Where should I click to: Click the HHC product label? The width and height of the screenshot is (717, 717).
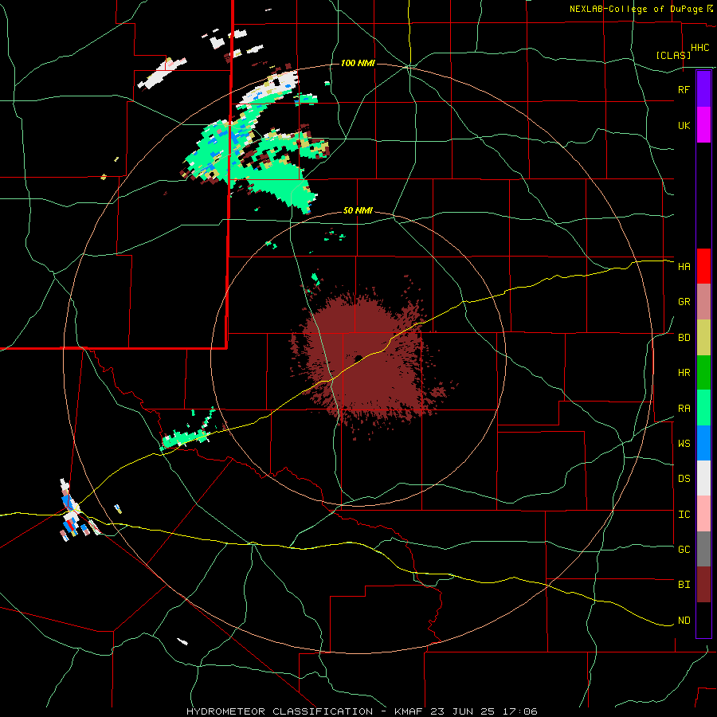pos(700,48)
